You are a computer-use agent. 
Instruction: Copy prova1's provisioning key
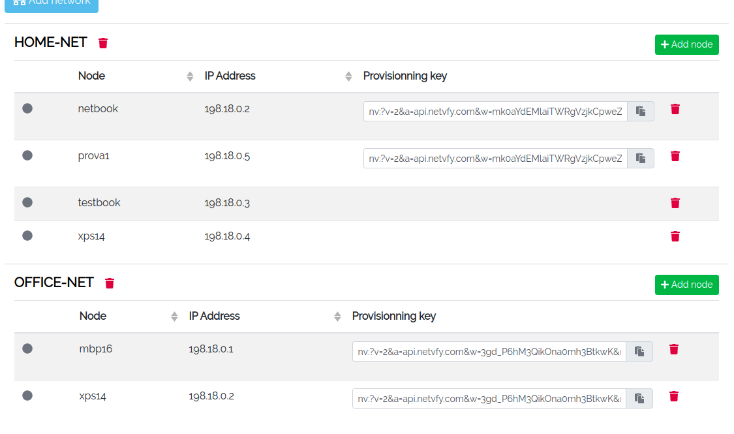click(640, 158)
